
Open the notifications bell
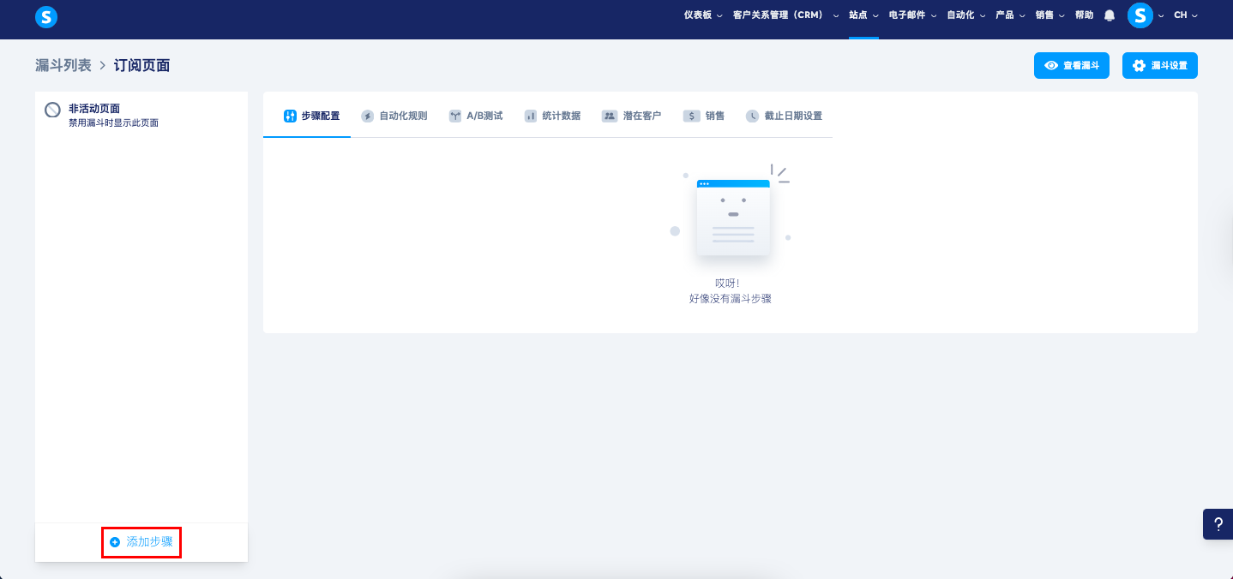click(x=1110, y=15)
